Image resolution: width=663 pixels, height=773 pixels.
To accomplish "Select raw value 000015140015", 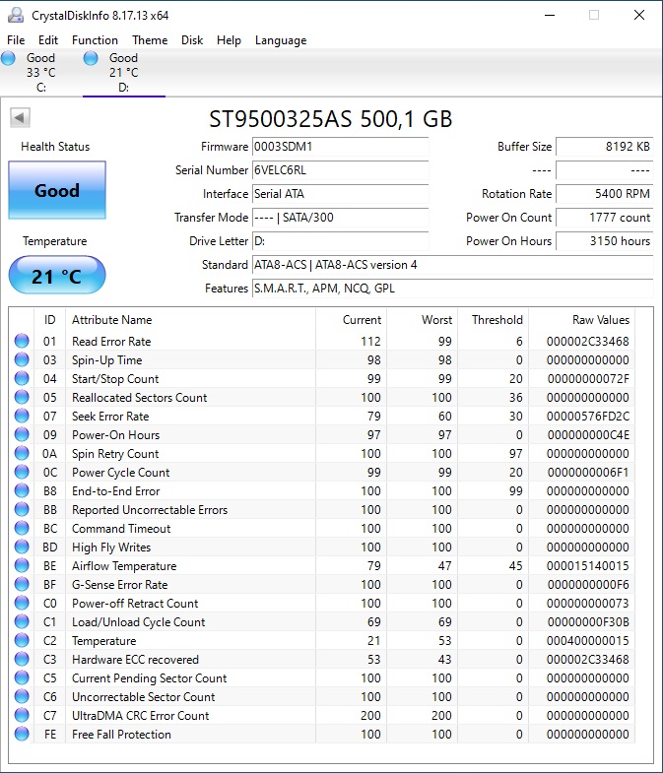I will (x=587, y=566).
